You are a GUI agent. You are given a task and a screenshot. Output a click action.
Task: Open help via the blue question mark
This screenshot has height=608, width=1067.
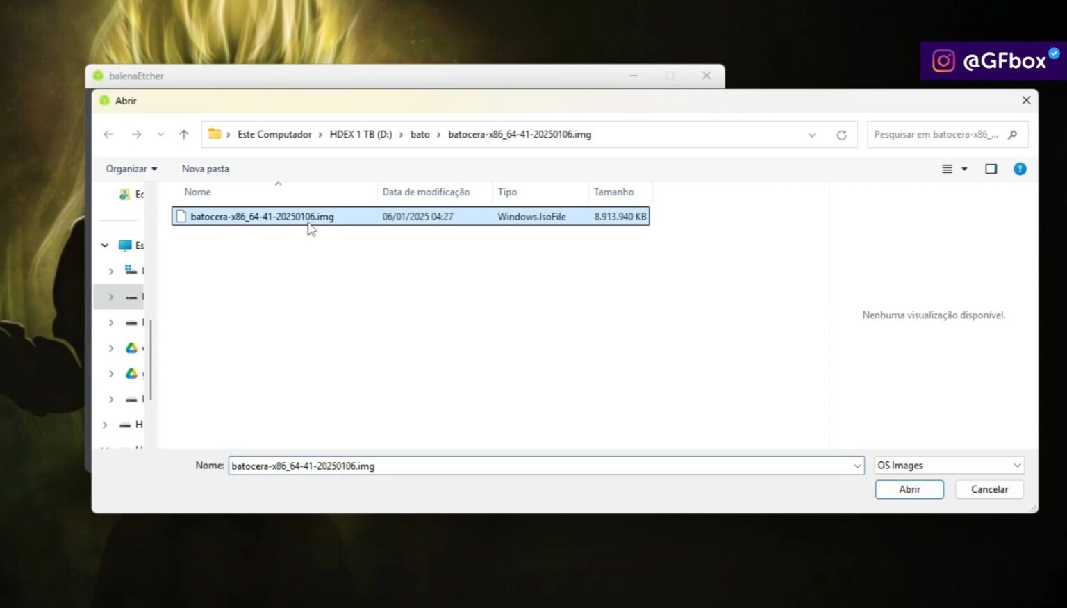1019,168
